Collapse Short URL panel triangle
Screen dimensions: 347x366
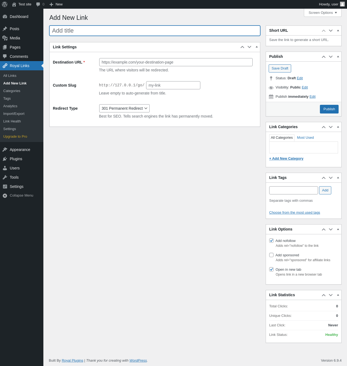(338, 30)
